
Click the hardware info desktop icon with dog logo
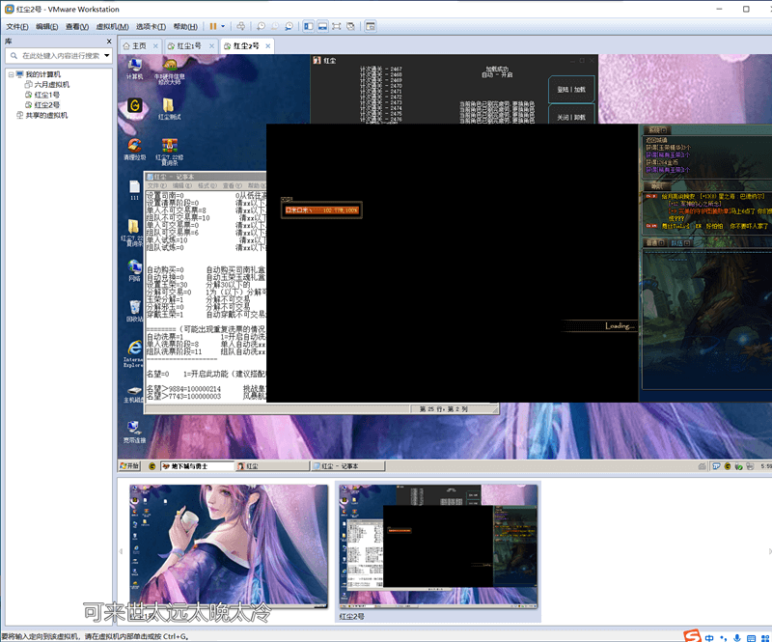pyautogui.click(x=170, y=71)
